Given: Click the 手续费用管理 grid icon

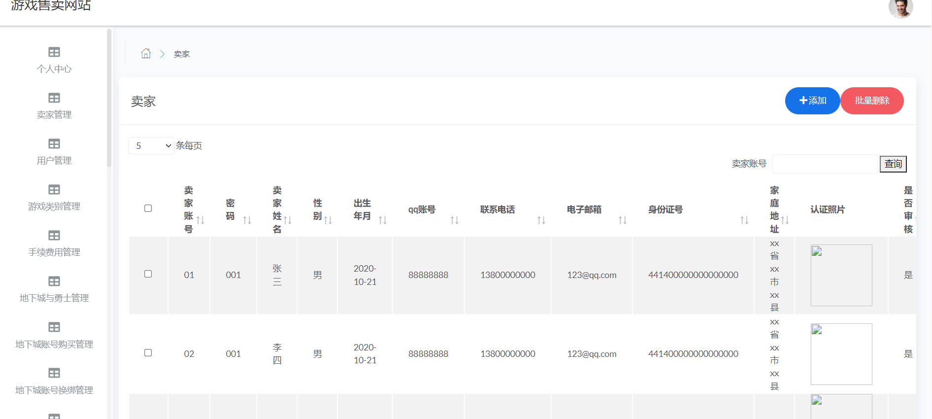Looking at the screenshot, I should coord(54,235).
